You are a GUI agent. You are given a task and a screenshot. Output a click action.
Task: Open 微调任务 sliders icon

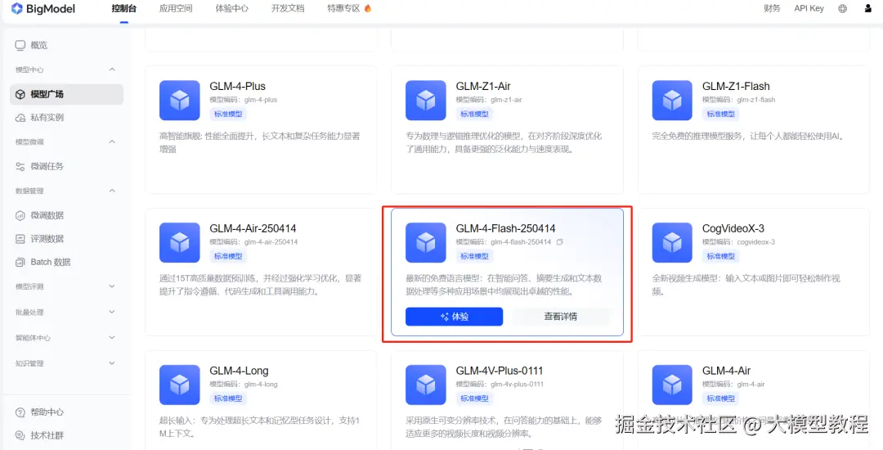tap(20, 166)
